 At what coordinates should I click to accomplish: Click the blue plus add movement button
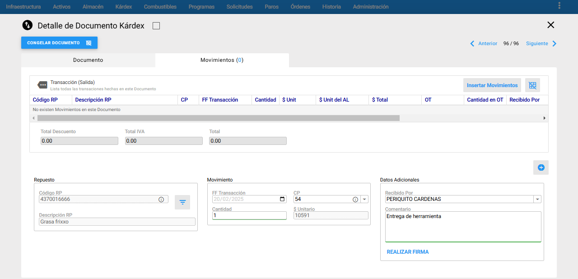coord(541,167)
